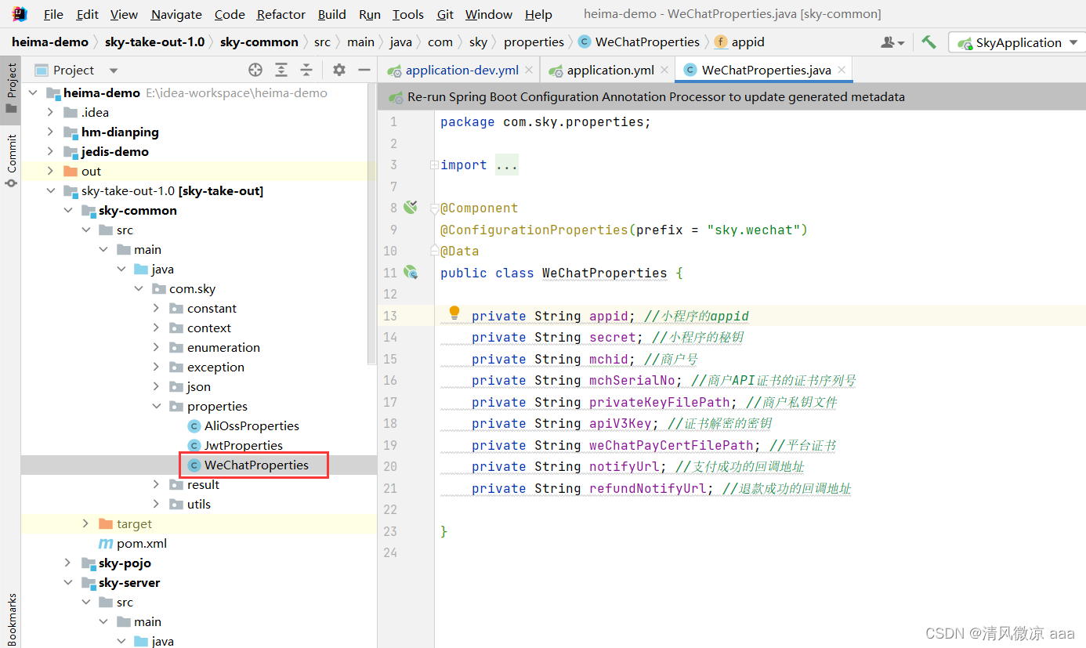
Task: Click the Help menu
Action: click(x=538, y=14)
